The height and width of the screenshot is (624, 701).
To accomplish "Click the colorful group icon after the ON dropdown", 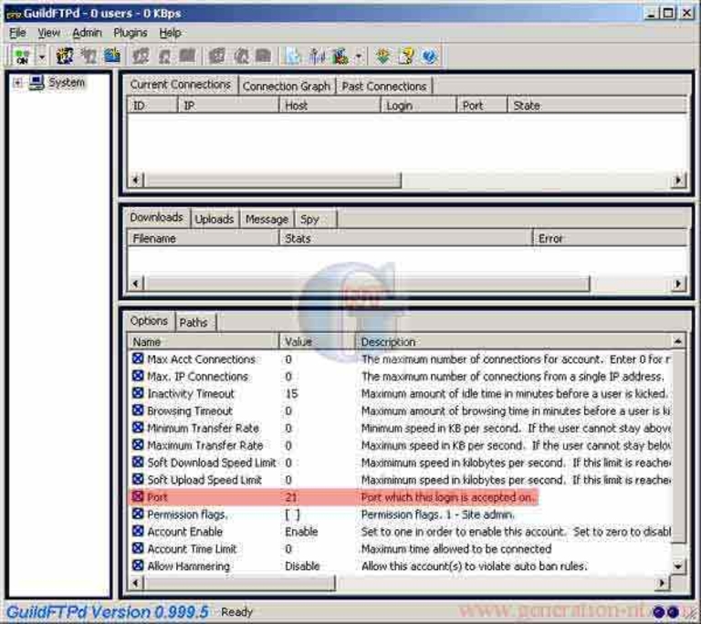I will [x=65, y=57].
